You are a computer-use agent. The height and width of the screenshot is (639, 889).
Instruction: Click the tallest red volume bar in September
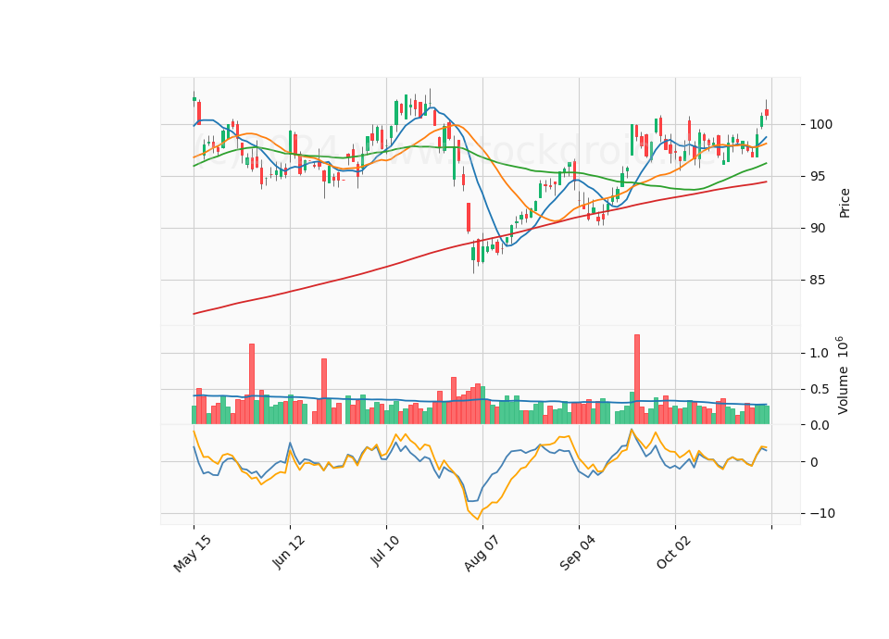tap(637, 380)
